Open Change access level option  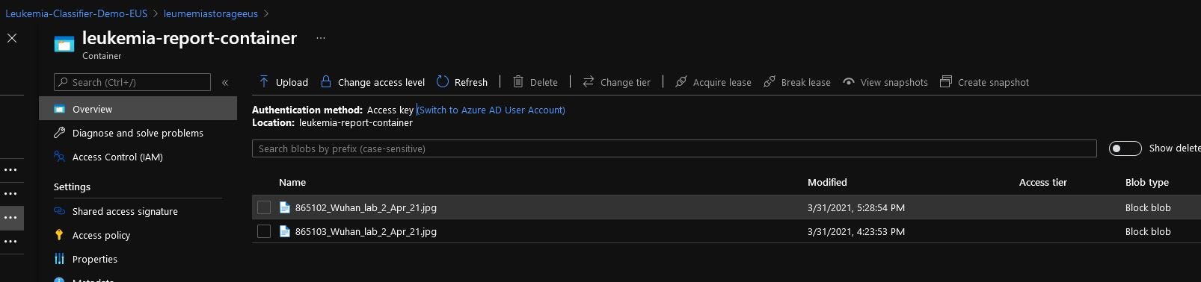pos(372,82)
